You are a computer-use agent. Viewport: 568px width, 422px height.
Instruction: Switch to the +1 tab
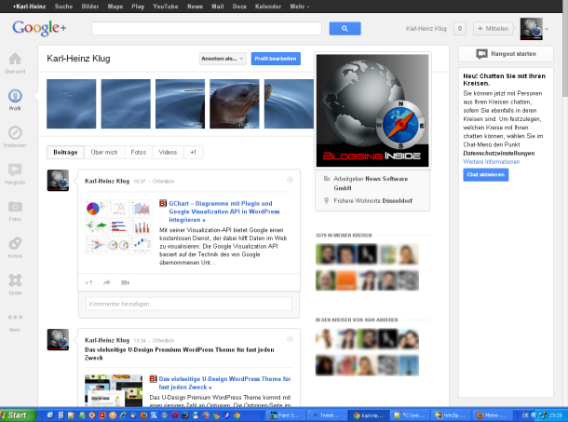point(194,152)
